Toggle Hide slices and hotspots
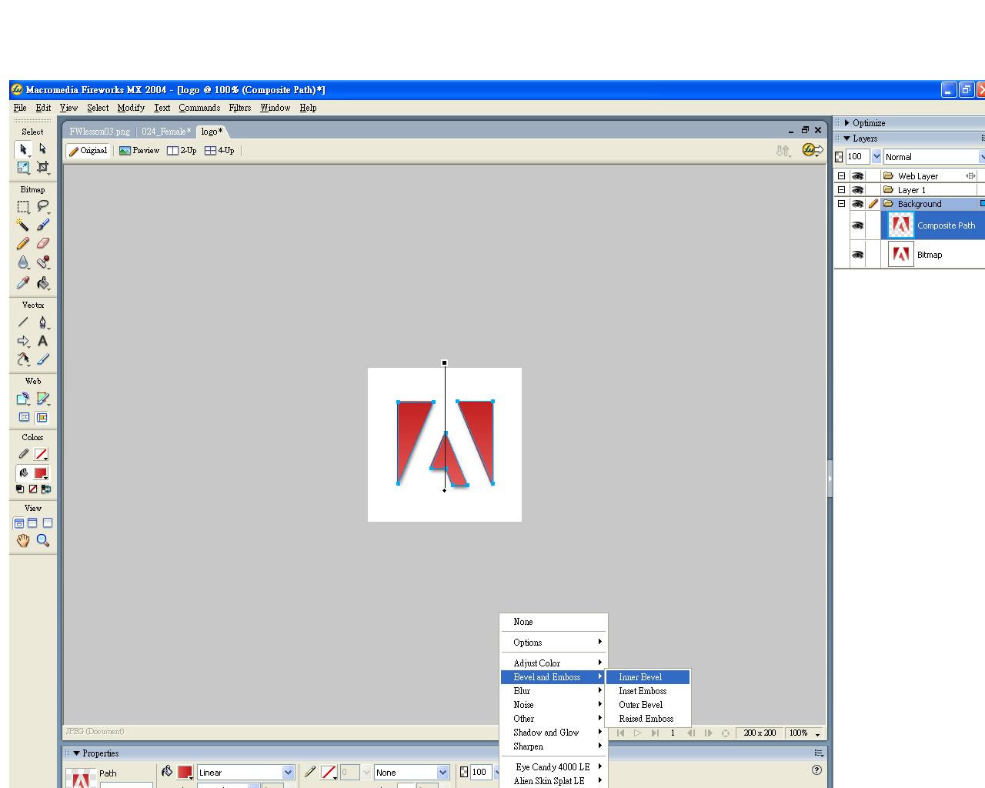 pyautogui.click(x=24, y=417)
